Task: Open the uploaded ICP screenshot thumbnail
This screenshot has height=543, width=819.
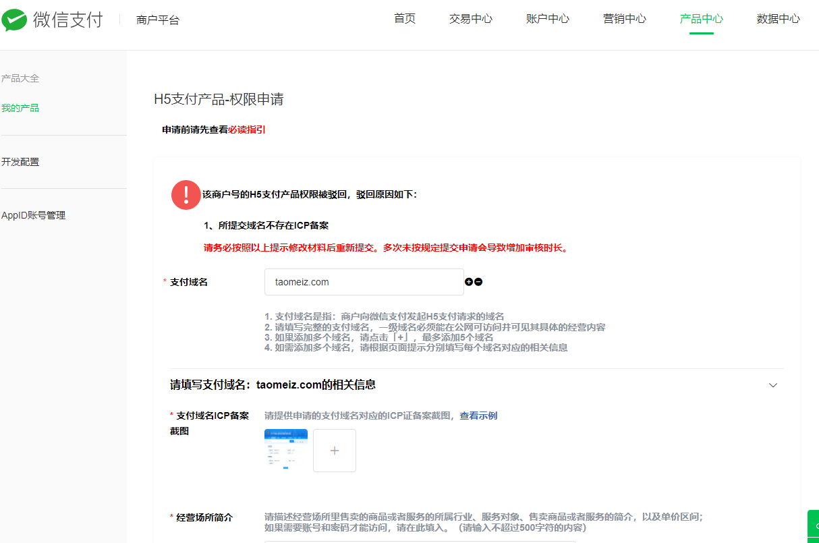Action: coord(286,449)
